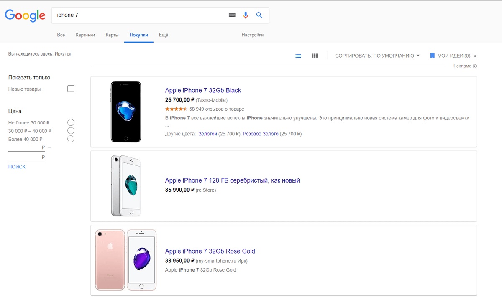Start voice search with microphone icon
The height and width of the screenshot is (297, 502).
coord(246,15)
